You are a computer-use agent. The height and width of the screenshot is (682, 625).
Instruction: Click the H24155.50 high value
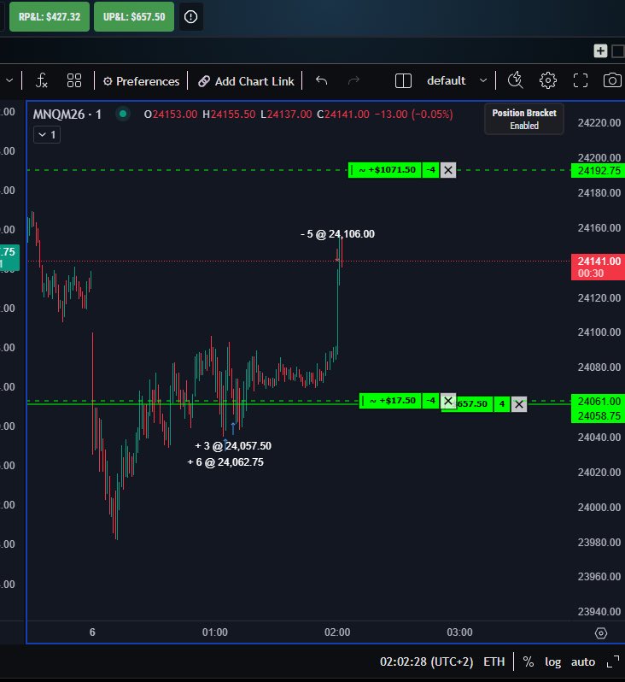click(229, 115)
